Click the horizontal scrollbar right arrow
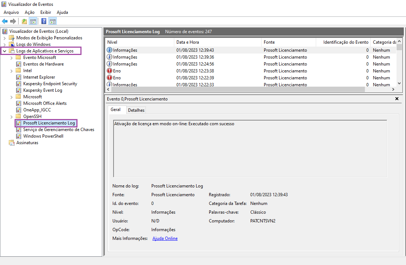406x265 pixels. [x=393, y=90]
